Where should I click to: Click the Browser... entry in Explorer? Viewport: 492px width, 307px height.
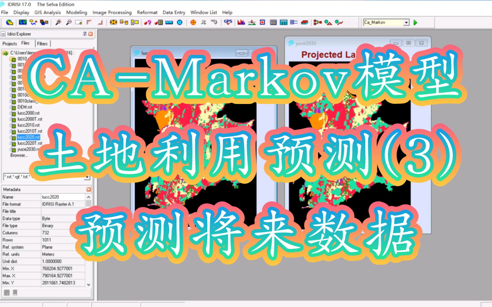(19, 155)
